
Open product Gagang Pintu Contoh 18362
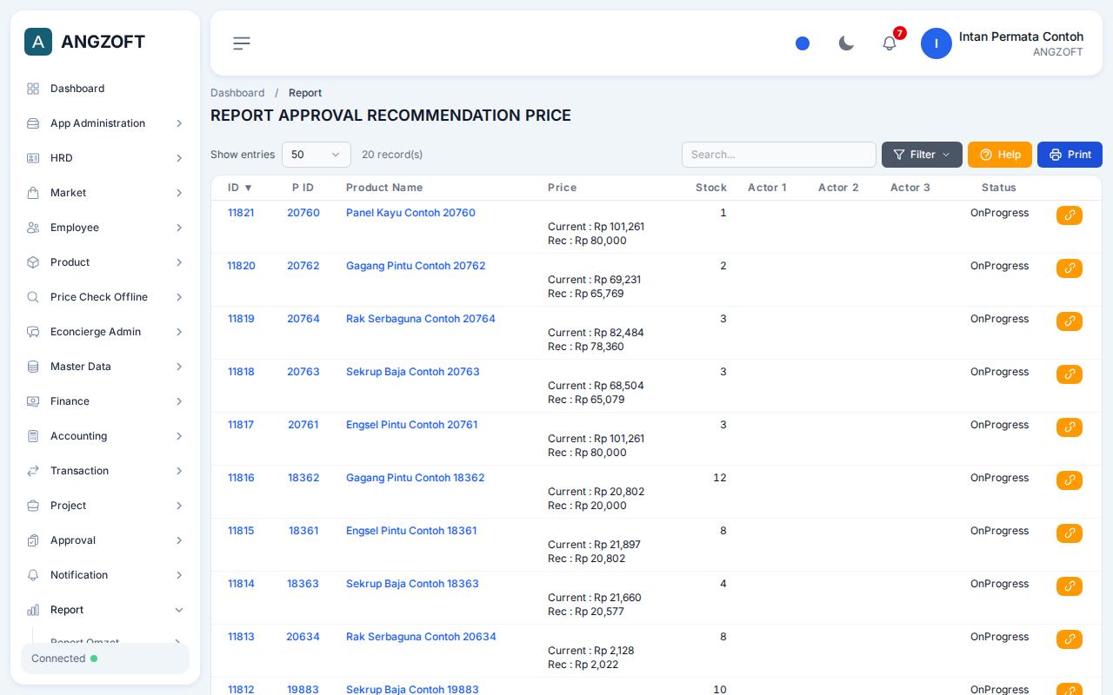tap(415, 478)
